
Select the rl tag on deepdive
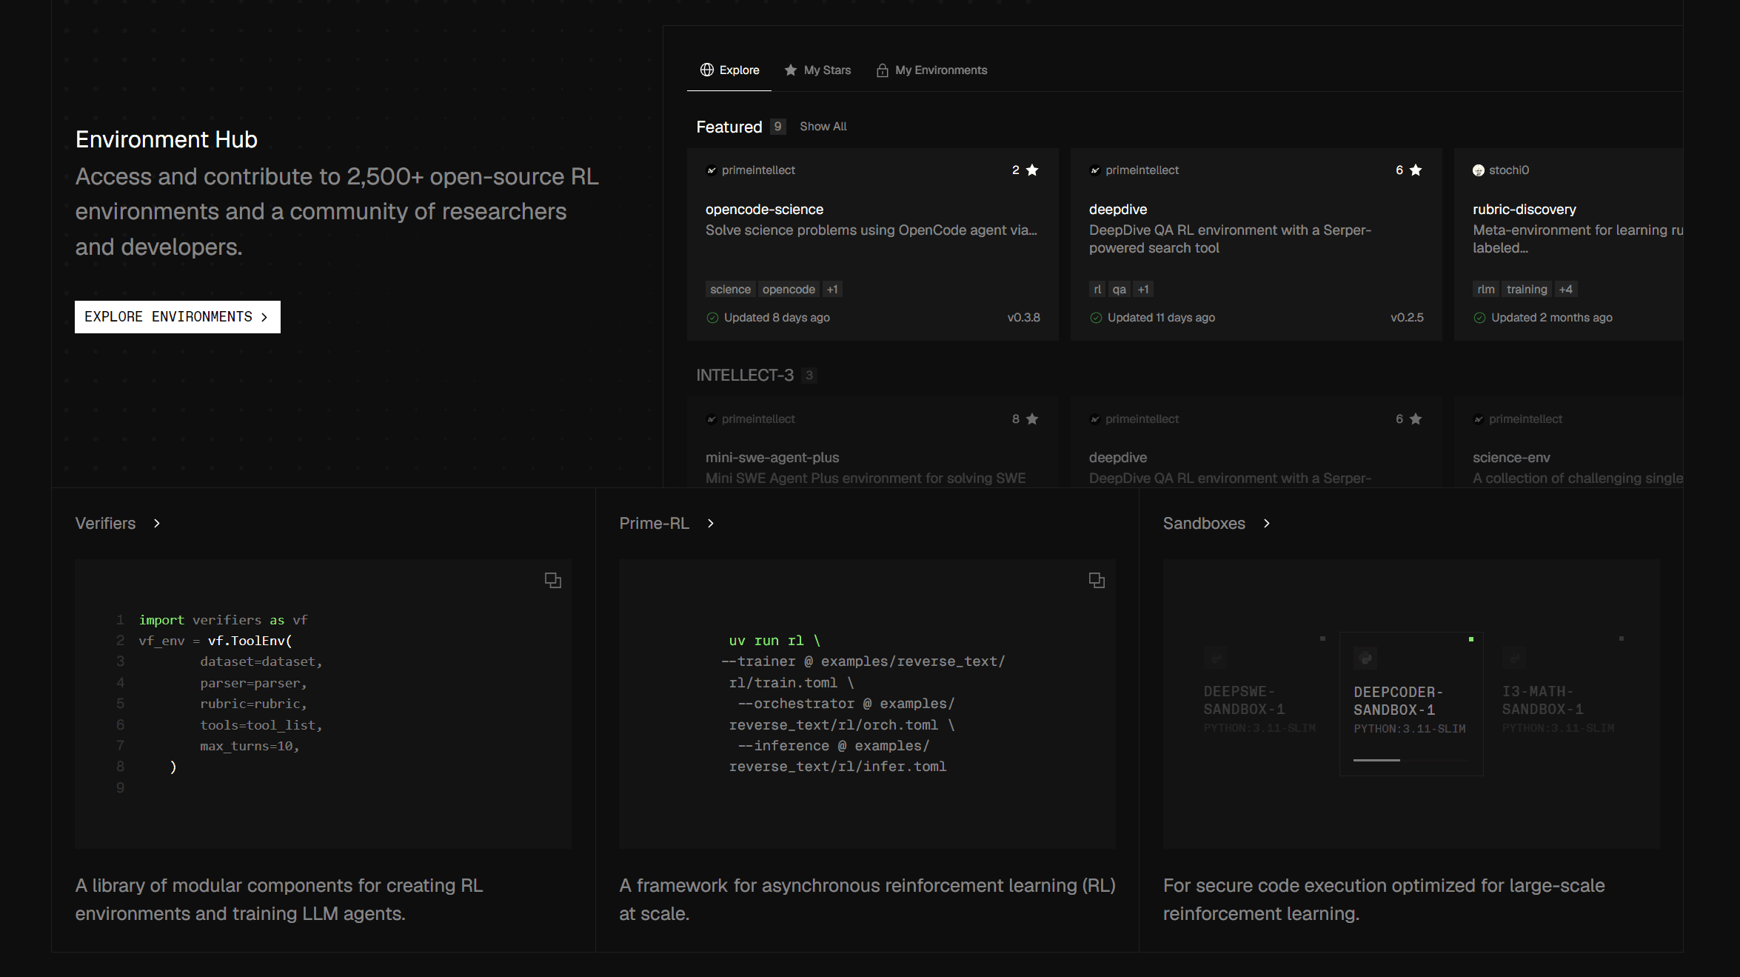coord(1097,290)
